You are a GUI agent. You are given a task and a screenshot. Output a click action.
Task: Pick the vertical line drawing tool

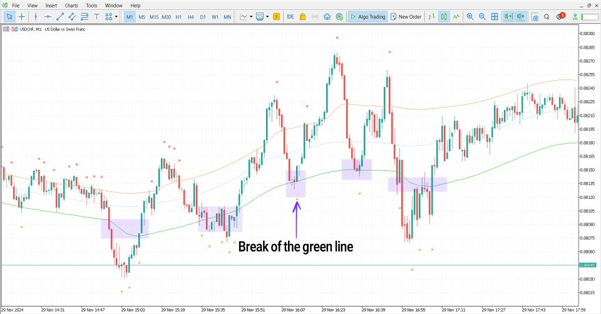36,17
